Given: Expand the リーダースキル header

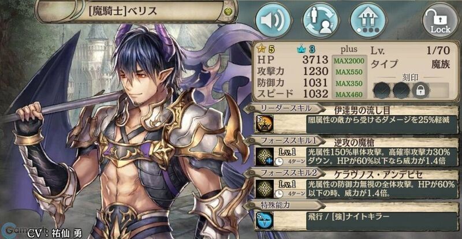Looking at the screenshot, I should pos(285,108).
